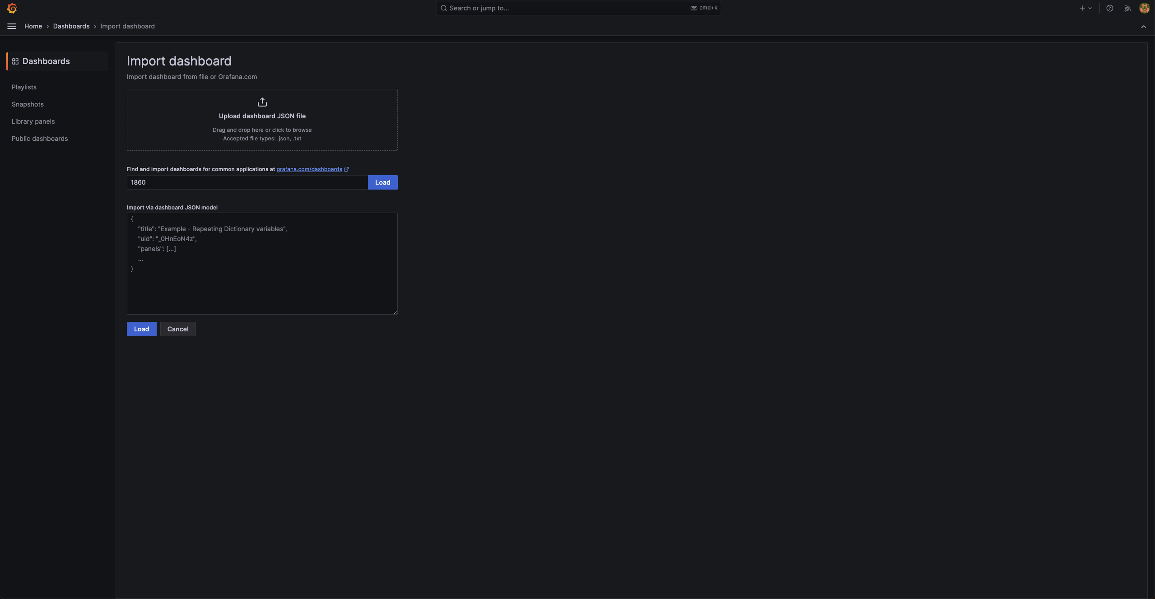This screenshot has width=1155, height=599.
Task: Click the search magnifier icon
Action: point(444,8)
